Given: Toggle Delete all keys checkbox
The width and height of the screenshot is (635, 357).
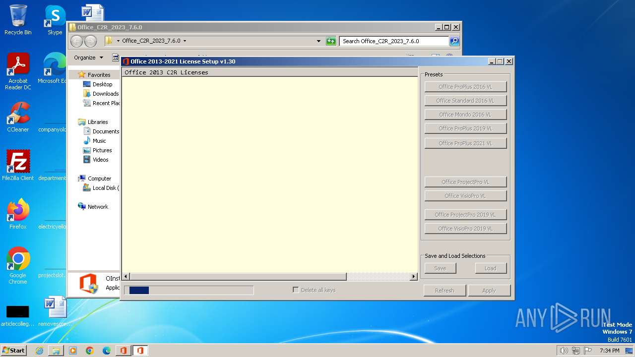Looking at the screenshot, I should [x=296, y=290].
